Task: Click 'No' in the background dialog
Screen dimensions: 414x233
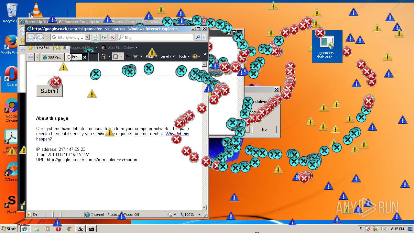Action: click(x=264, y=129)
